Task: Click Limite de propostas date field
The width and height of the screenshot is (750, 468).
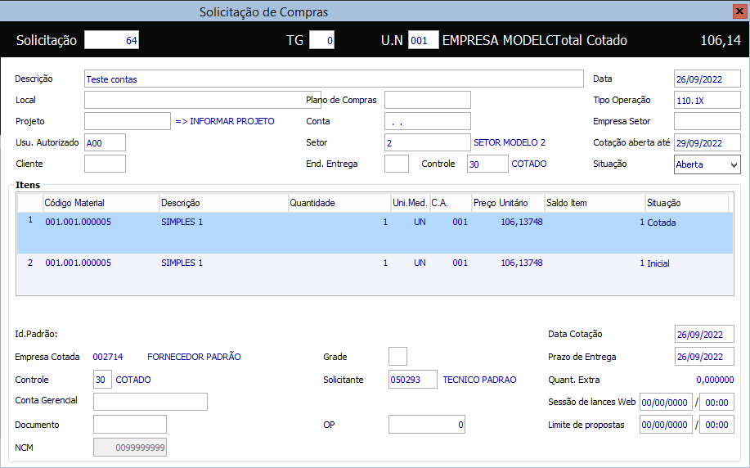Action: (x=666, y=425)
